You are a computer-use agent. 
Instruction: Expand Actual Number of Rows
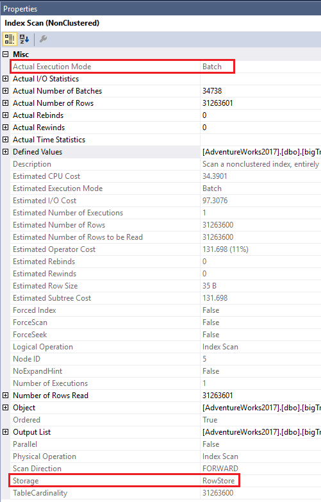coord(5,103)
